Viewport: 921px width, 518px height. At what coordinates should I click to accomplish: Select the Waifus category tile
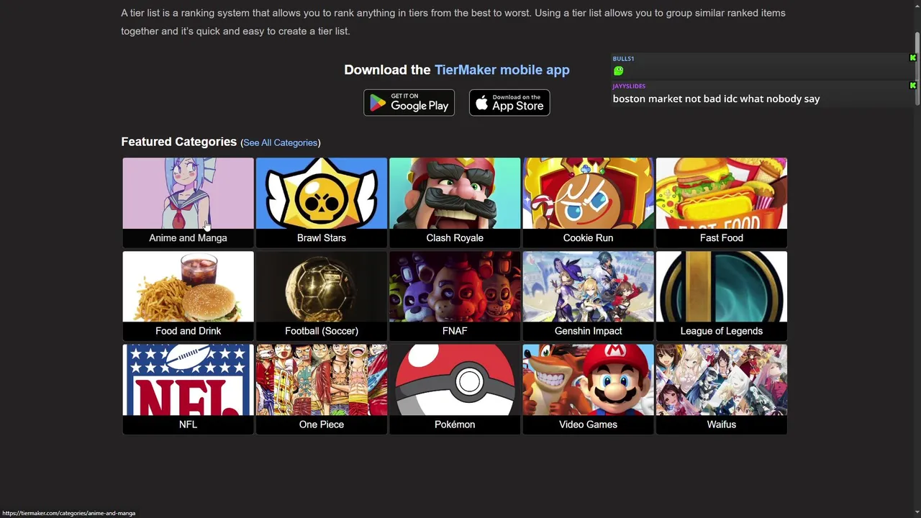pyautogui.click(x=721, y=389)
